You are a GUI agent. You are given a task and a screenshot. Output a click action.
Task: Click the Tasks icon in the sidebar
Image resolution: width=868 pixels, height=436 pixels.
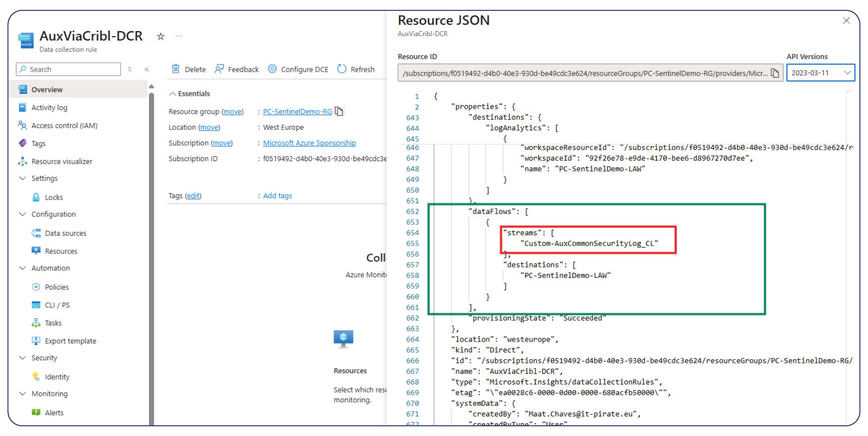click(x=36, y=323)
